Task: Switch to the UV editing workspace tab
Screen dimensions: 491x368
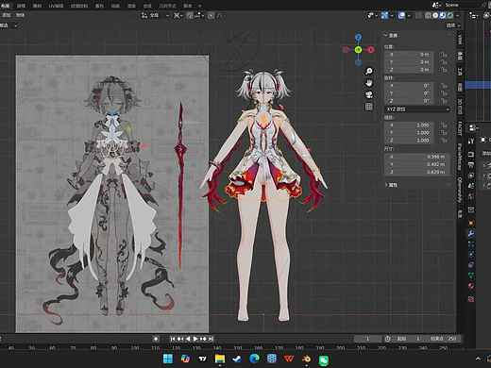Action: pyautogui.click(x=56, y=6)
